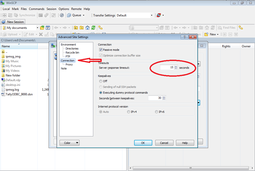This screenshot has height=171, width=255.
Task: Select Executing dummy protocol commands option
Action: pyautogui.click(x=101, y=93)
